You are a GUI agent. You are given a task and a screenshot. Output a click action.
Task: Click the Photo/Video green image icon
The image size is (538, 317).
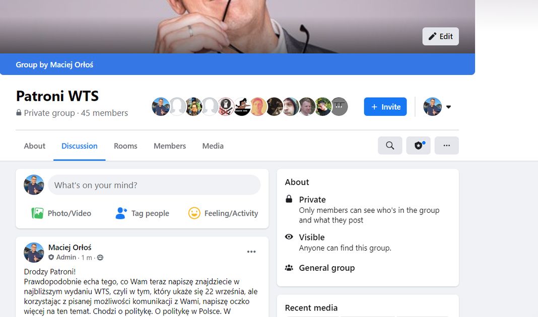pos(37,213)
